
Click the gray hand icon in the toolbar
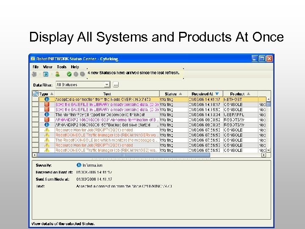tap(34, 74)
